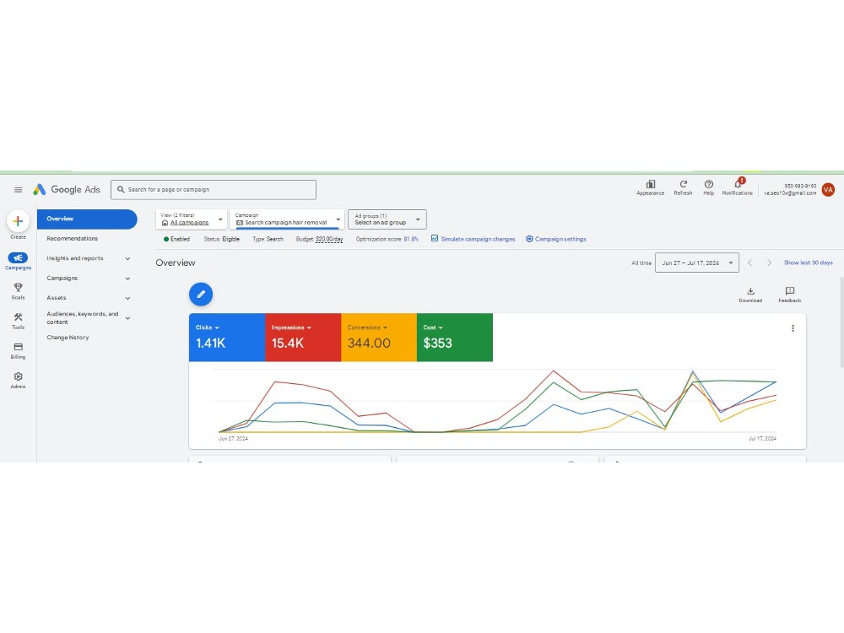Click the Refresh icon

coord(683,184)
